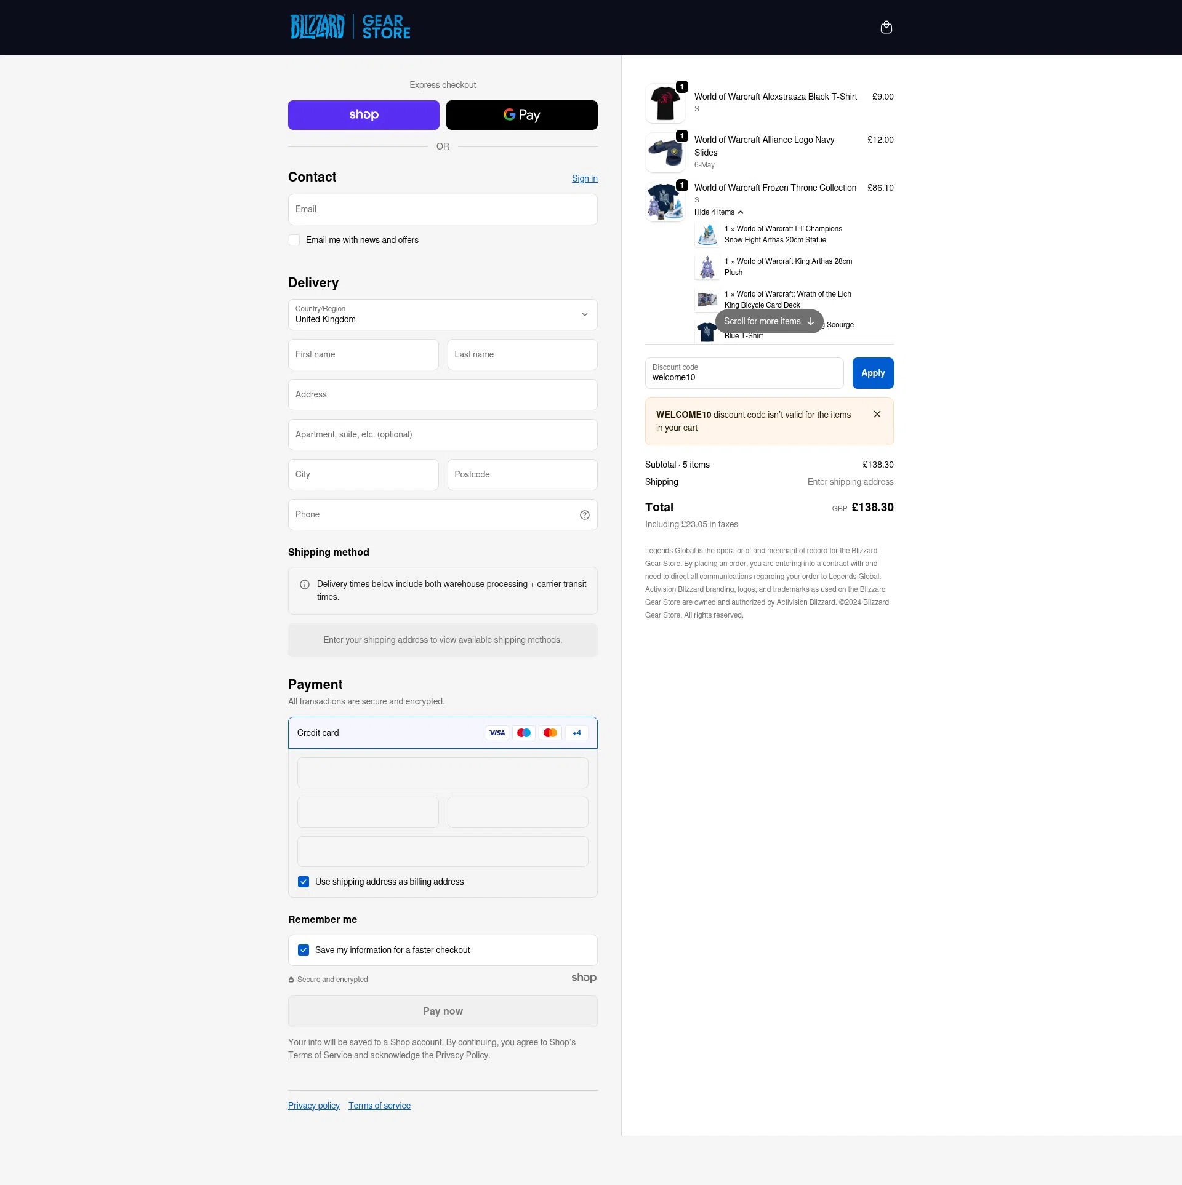Pay with Google Pay express checkout
Viewport: 1182px width, 1185px height.
click(522, 115)
